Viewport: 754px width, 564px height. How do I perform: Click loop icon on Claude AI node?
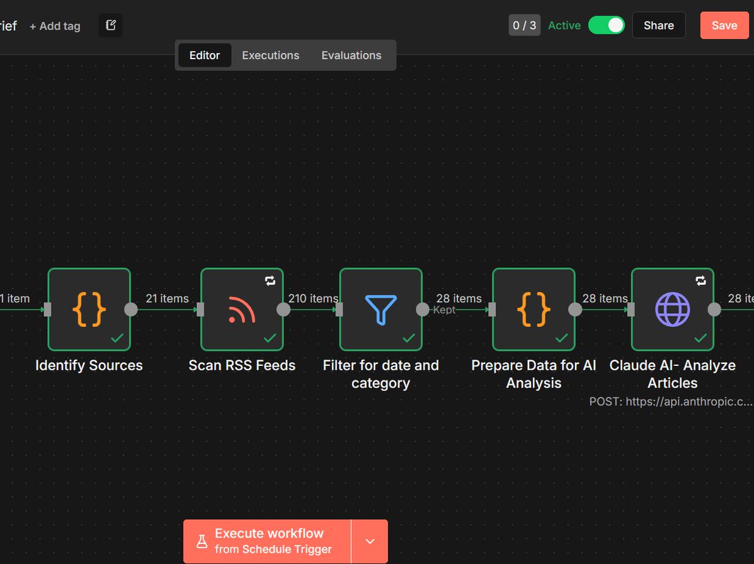[701, 281]
